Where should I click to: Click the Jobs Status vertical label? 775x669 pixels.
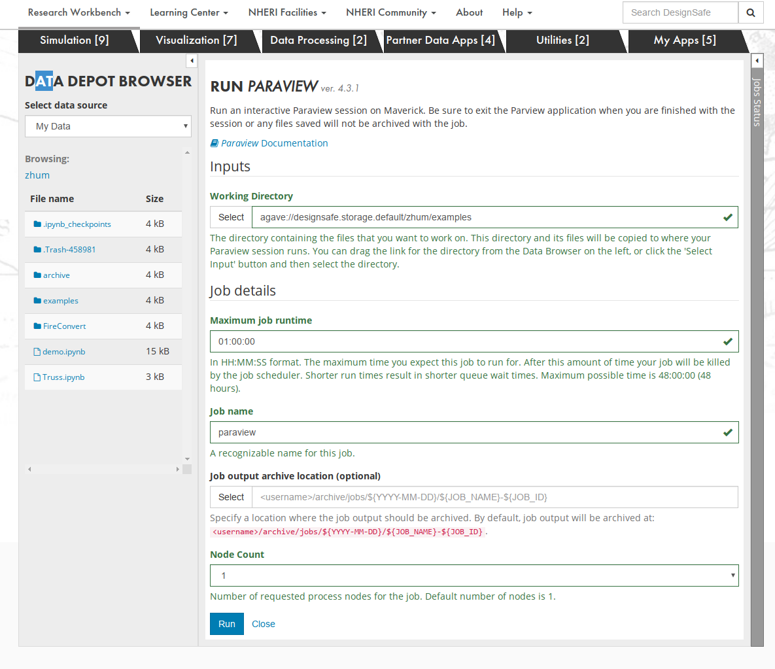757,102
